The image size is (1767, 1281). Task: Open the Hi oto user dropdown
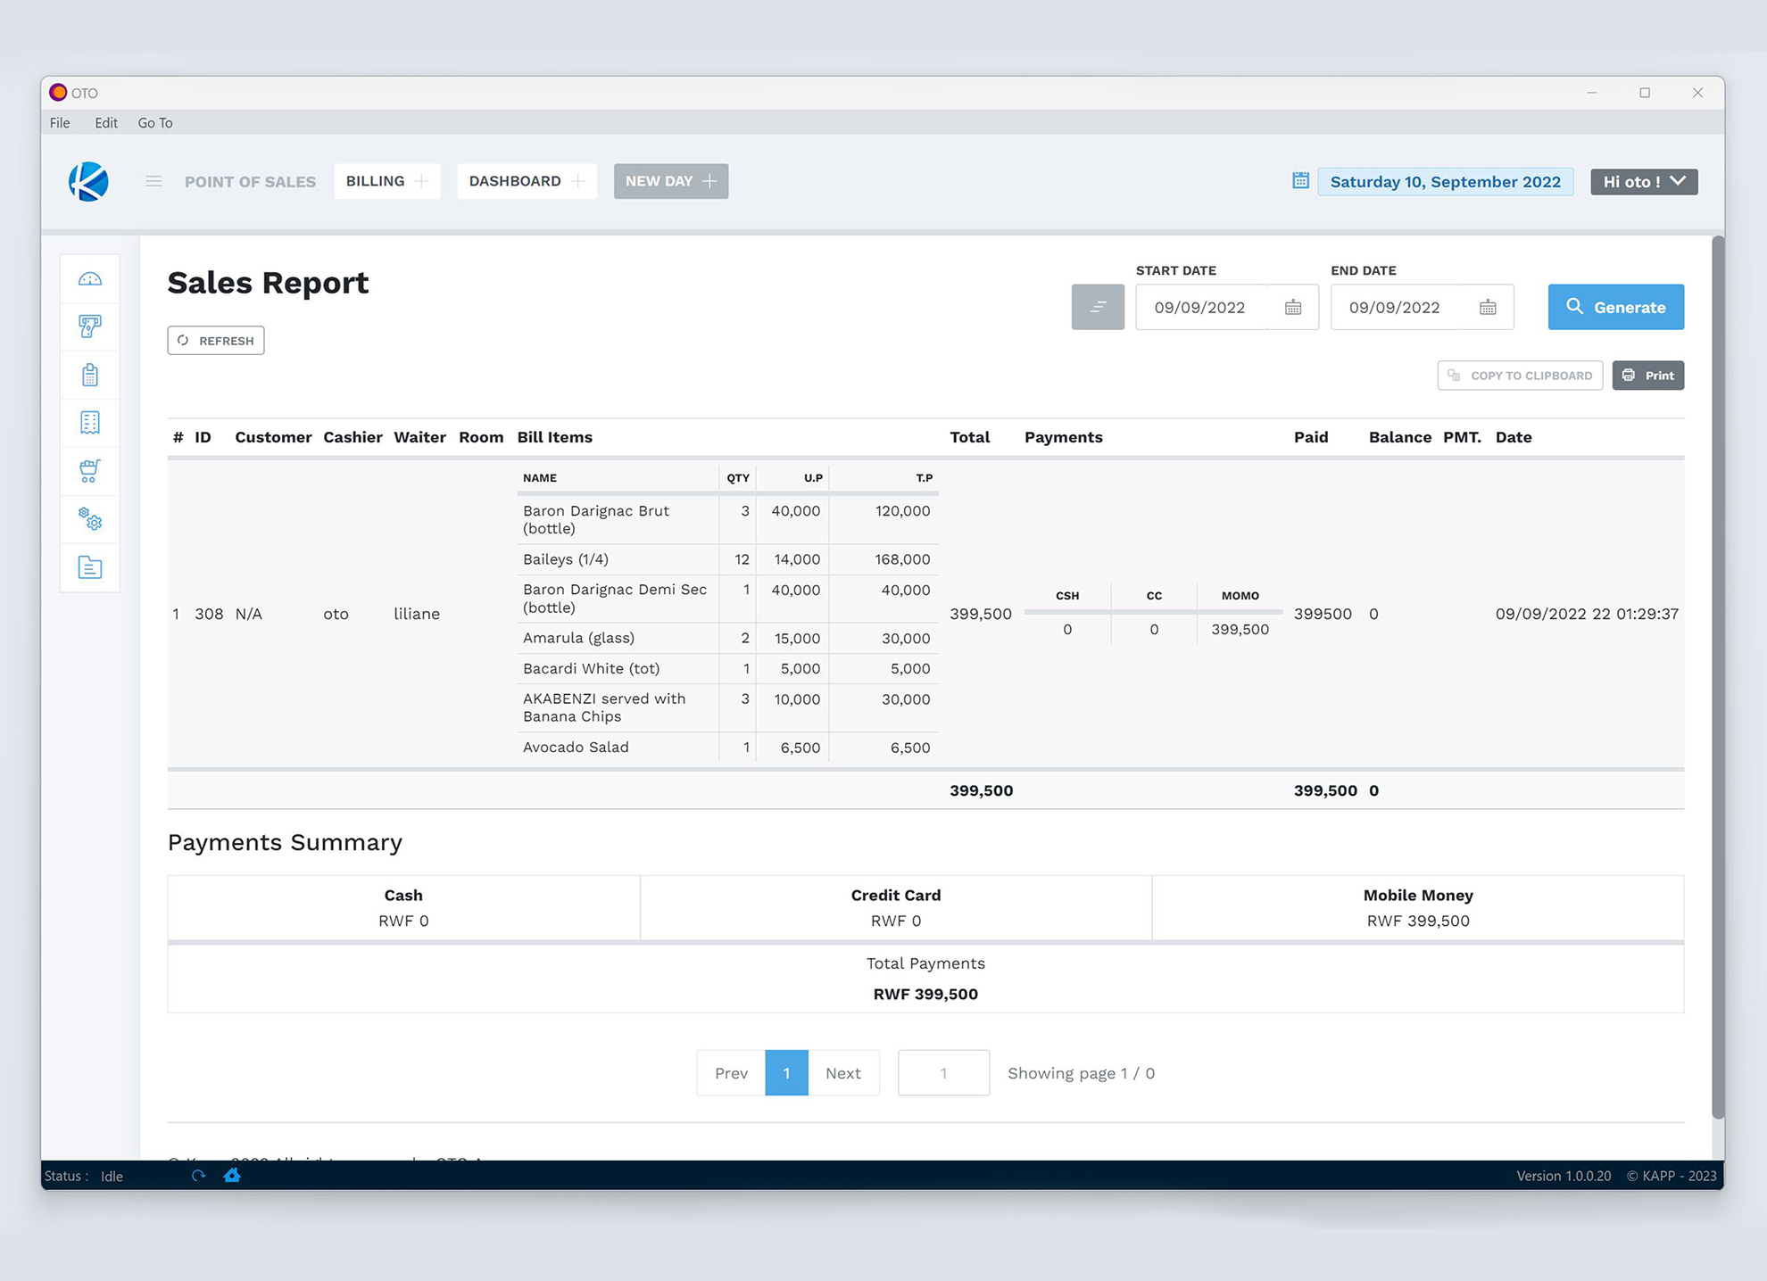(1643, 181)
